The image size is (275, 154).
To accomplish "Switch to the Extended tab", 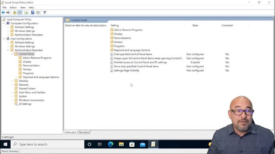I will 70,132.
